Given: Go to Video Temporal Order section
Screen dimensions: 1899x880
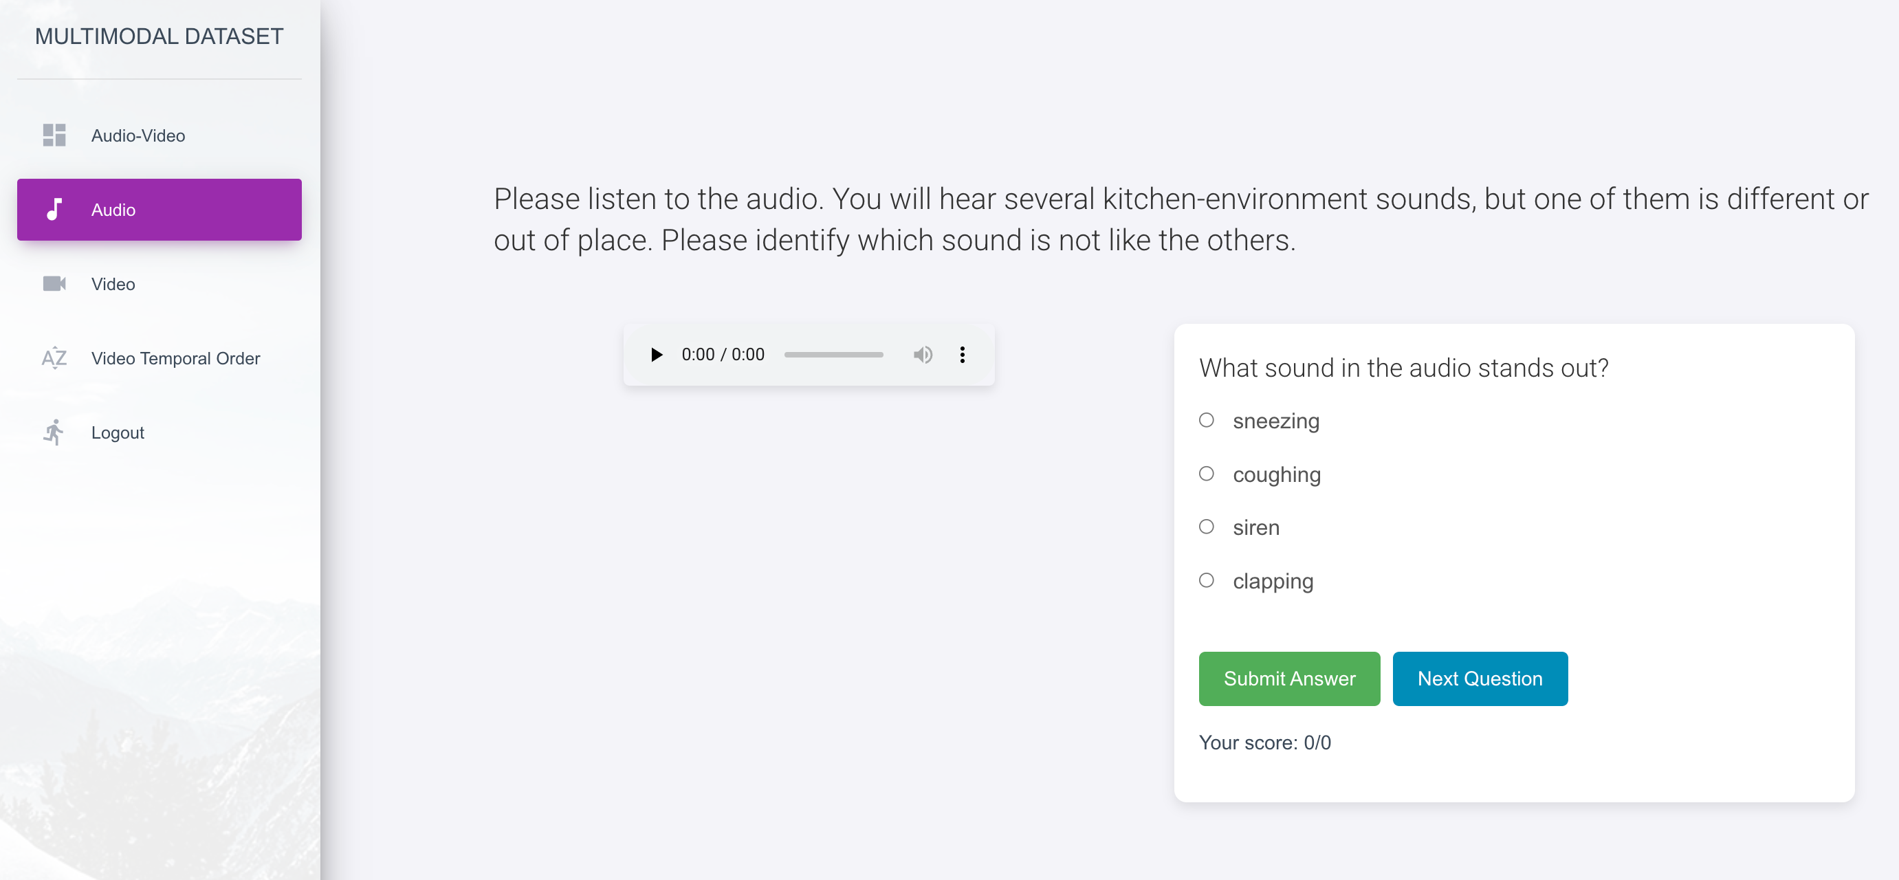Looking at the screenshot, I should 175,358.
